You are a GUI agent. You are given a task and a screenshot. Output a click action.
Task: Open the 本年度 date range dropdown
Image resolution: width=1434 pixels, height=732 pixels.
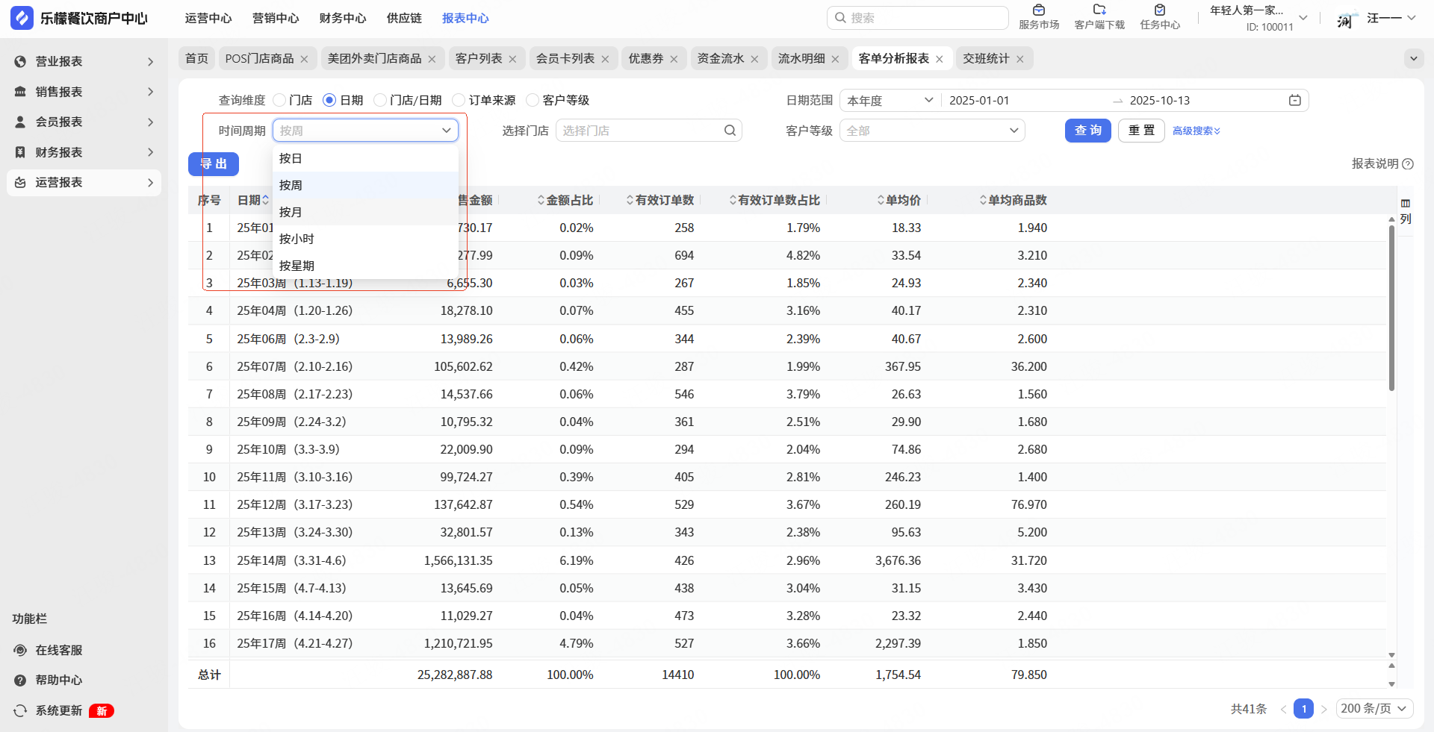(x=890, y=101)
